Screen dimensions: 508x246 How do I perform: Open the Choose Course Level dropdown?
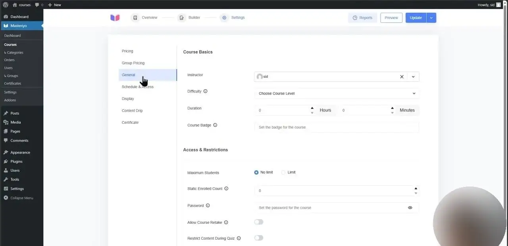coord(337,93)
